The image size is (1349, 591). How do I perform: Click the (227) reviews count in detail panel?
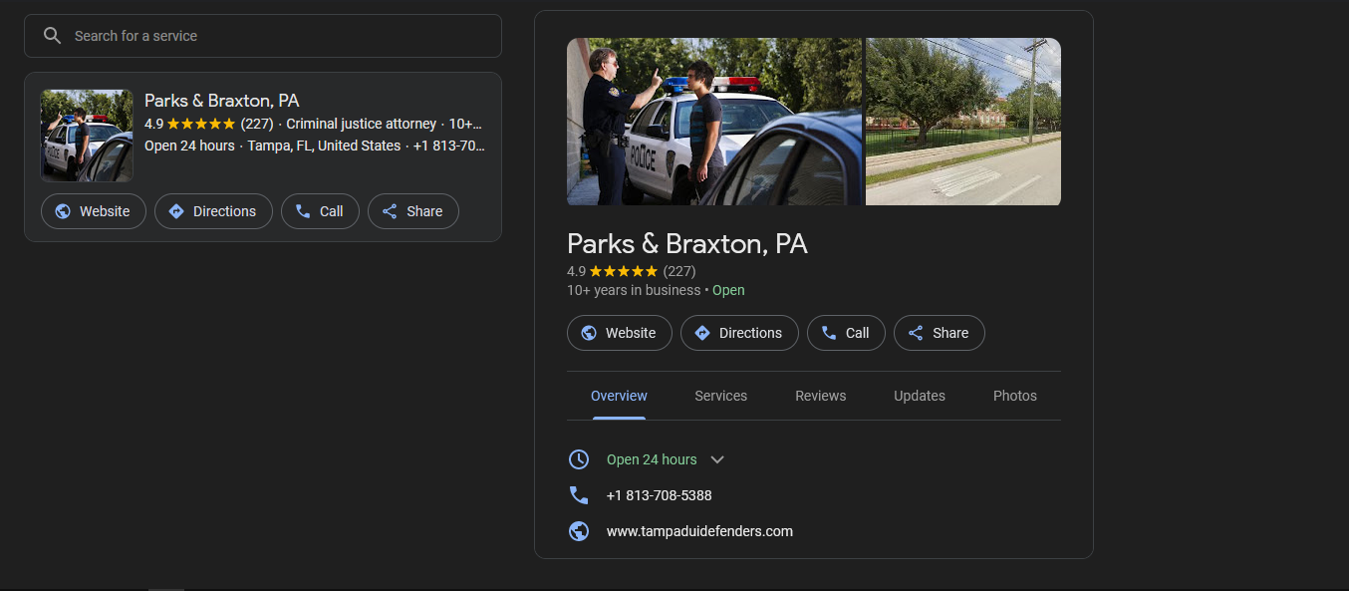pos(679,271)
